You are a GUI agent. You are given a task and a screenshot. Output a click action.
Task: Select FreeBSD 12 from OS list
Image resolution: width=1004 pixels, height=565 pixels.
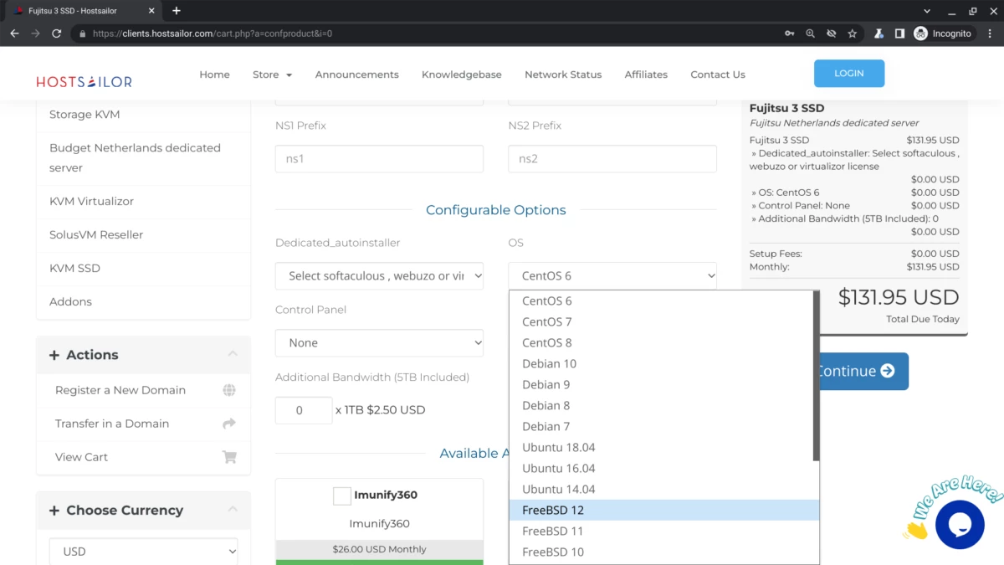click(x=553, y=511)
